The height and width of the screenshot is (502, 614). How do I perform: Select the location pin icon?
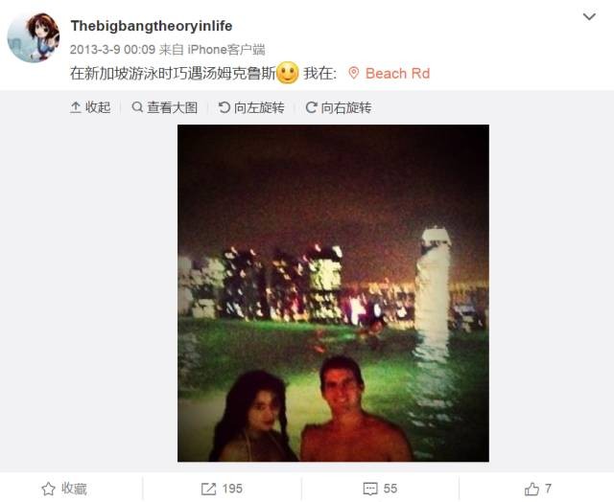[x=354, y=73]
